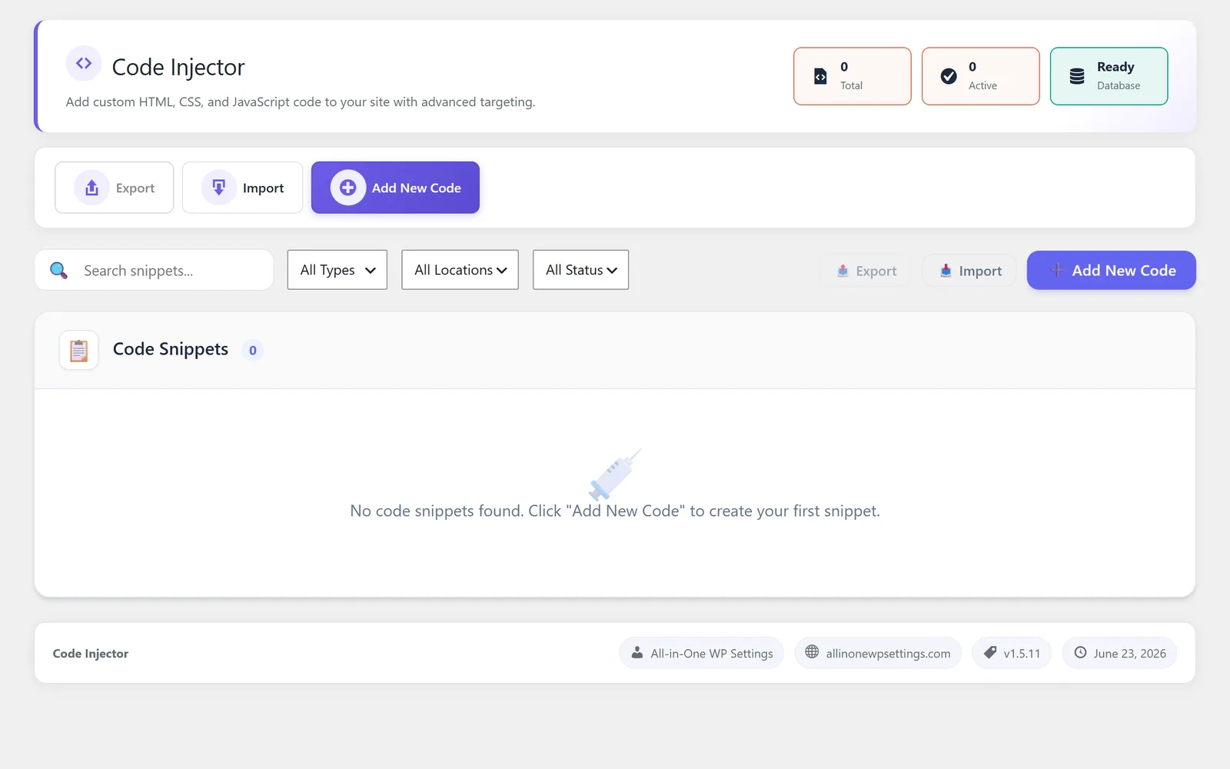Click the top toolbar Import button label
The image size is (1230, 769).
263,188
